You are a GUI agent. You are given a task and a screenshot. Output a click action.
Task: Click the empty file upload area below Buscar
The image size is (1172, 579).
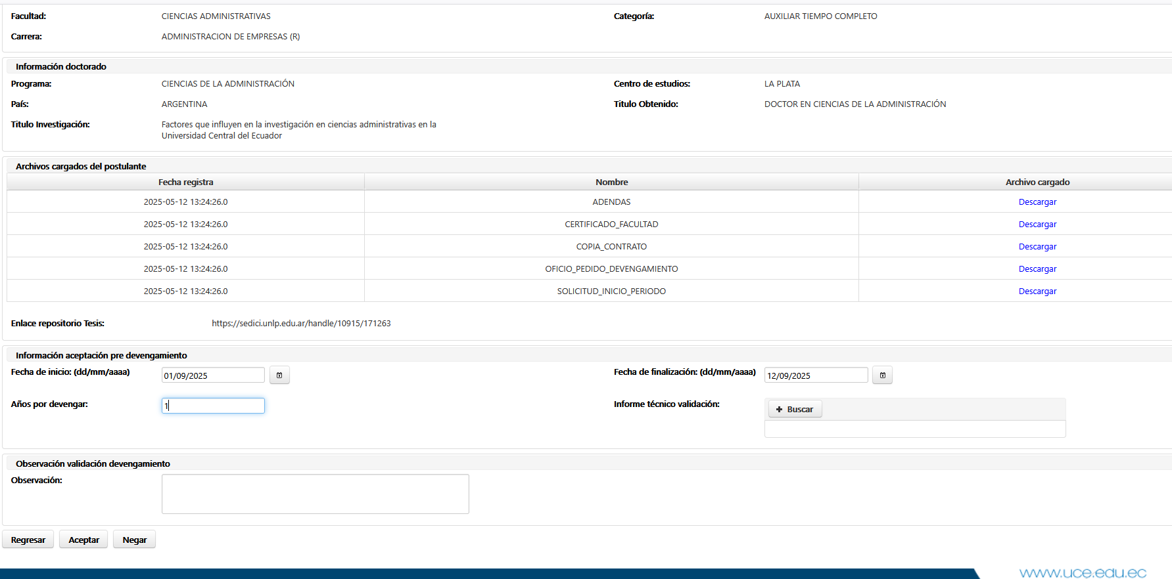[914, 429]
